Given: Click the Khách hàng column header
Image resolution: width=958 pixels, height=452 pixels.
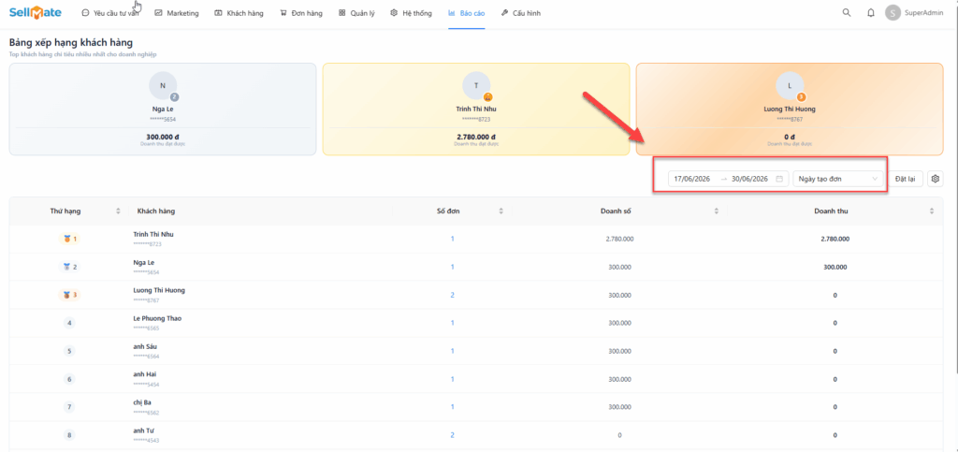Looking at the screenshot, I should click(156, 211).
